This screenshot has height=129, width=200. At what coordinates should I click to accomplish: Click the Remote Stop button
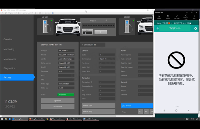98,111
